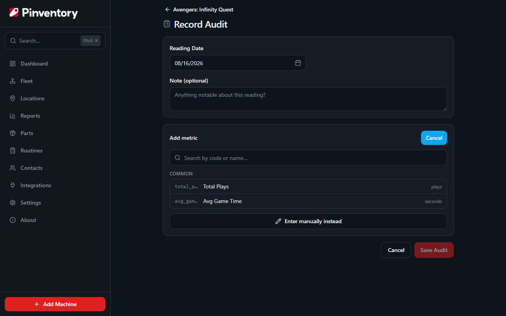Click the magnifier icon in metric search

tap(177, 158)
